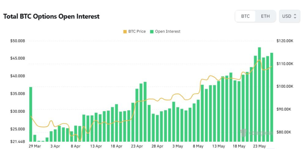Click the yellow BTC Price legend swatch
Image resolution: width=303 pixels, height=149 pixels.
[125, 31]
